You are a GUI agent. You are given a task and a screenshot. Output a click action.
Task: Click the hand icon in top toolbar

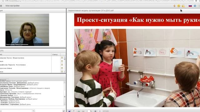coord(174,6)
